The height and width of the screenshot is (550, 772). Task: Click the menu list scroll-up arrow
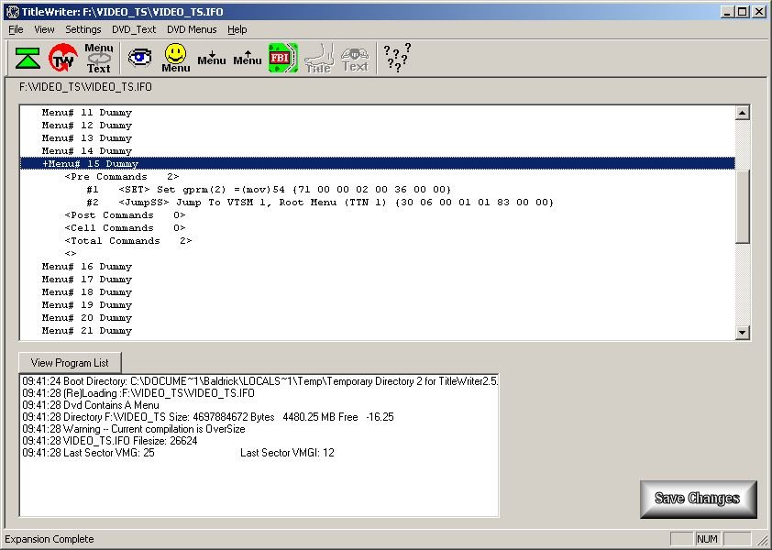(x=743, y=112)
